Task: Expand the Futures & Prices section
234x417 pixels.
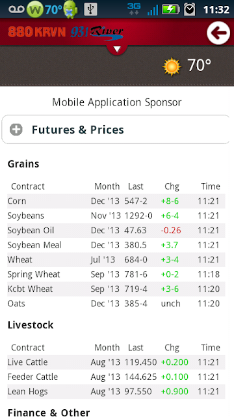Action: pyautogui.click(x=116, y=130)
